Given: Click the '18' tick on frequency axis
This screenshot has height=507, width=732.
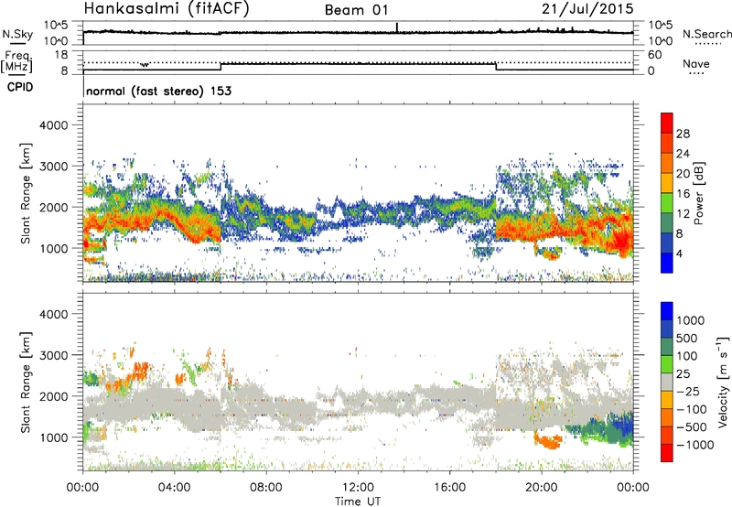Looking at the screenshot, I should tap(61, 55).
